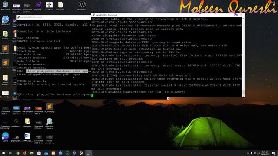Screen dimensions: 278x156
Task: Open the Desktop 1 archive icon
Action: tap(5, 35)
